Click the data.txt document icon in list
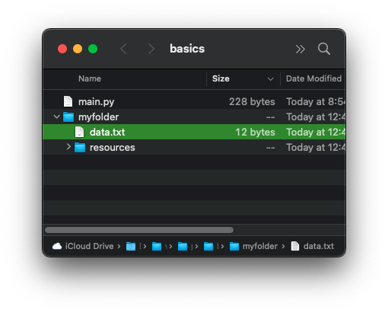 (x=79, y=132)
